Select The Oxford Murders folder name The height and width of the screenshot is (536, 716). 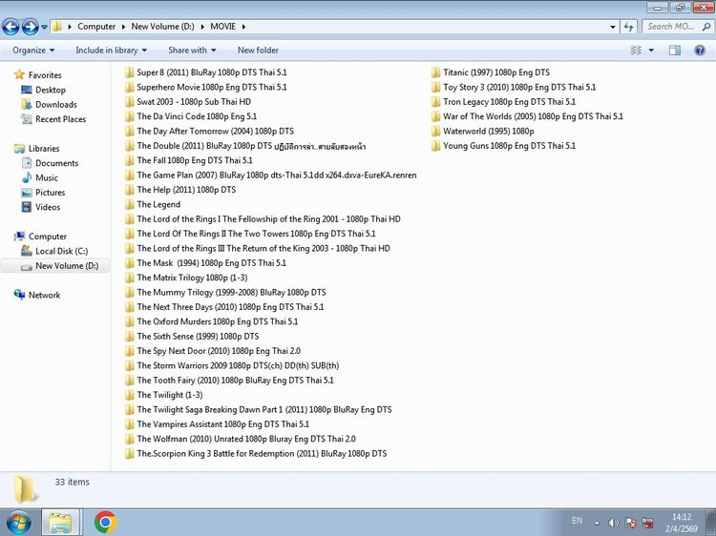(x=218, y=321)
